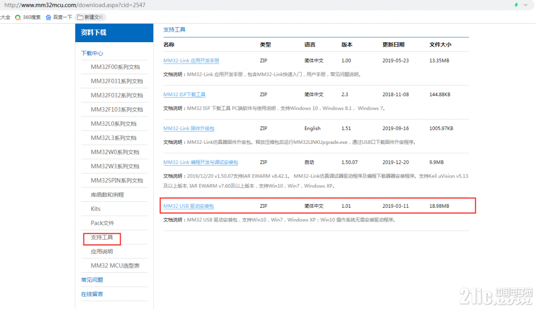Download MM32-Link 固件升级包
This screenshot has height=309, width=536.
point(189,128)
